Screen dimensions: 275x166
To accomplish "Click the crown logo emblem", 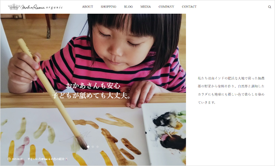I will pos(14,7).
